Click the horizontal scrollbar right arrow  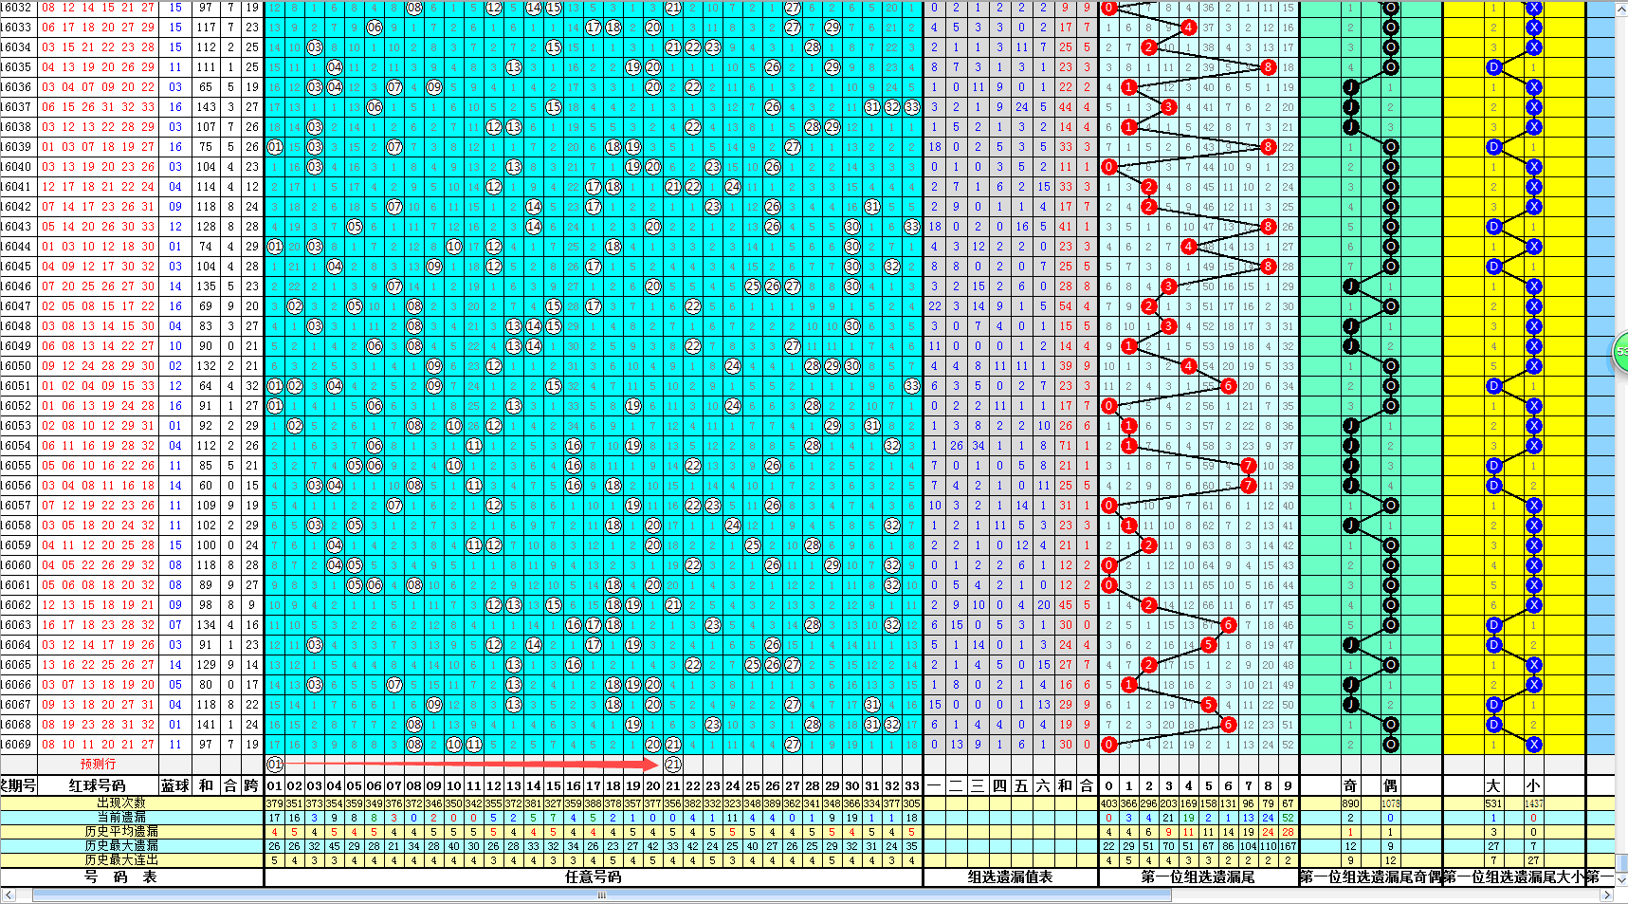1606,895
